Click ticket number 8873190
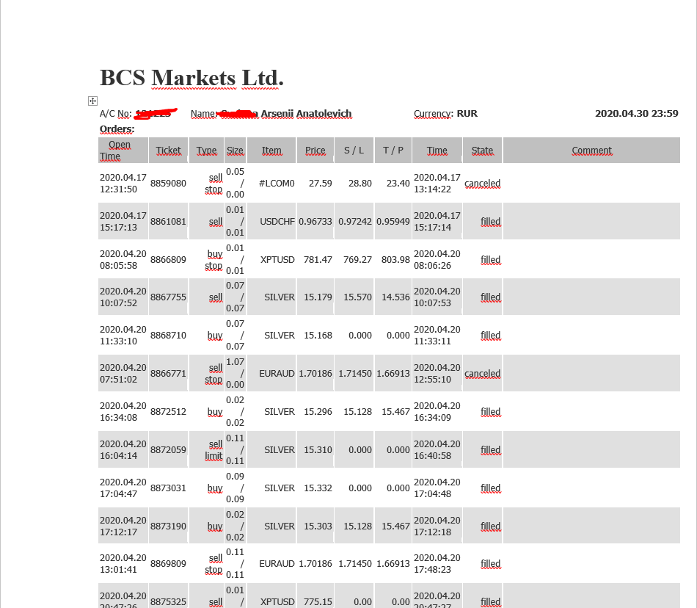Screen dimensions: 697x608 click(x=168, y=526)
